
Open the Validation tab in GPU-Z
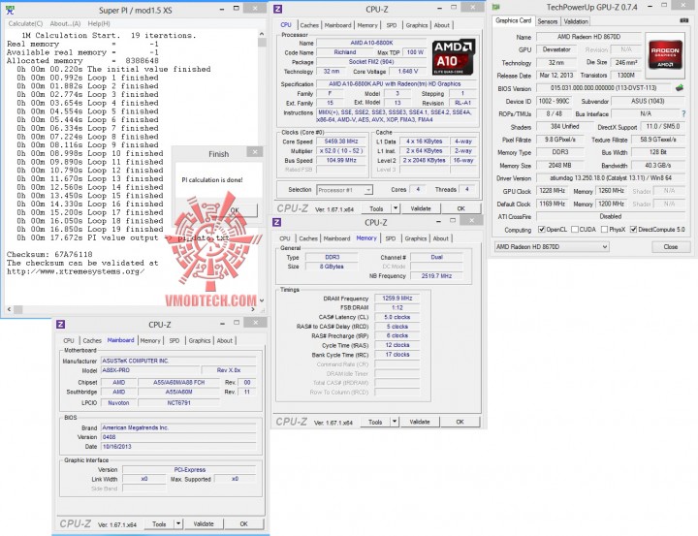click(576, 21)
